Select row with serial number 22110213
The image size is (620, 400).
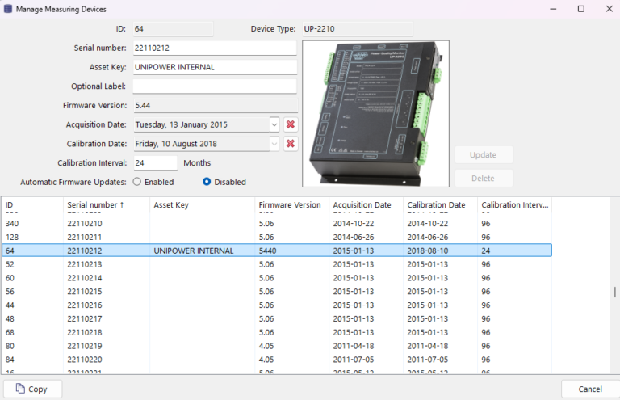click(x=277, y=264)
